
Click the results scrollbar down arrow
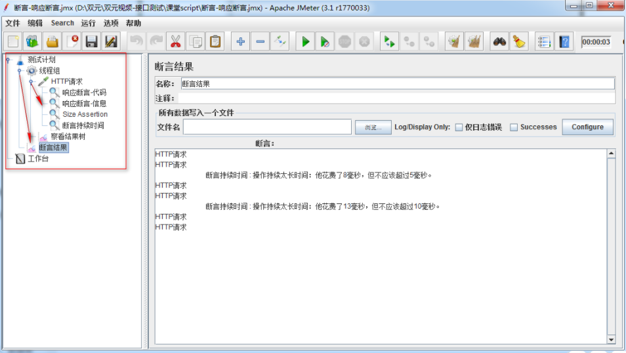(x=611, y=340)
